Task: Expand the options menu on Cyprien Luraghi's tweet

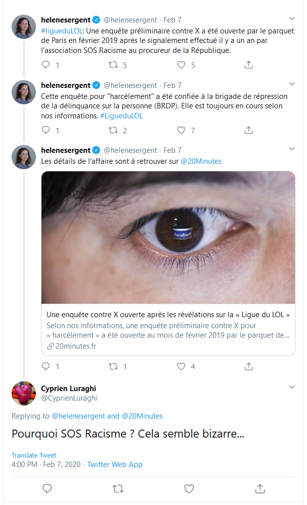Action: (x=291, y=387)
